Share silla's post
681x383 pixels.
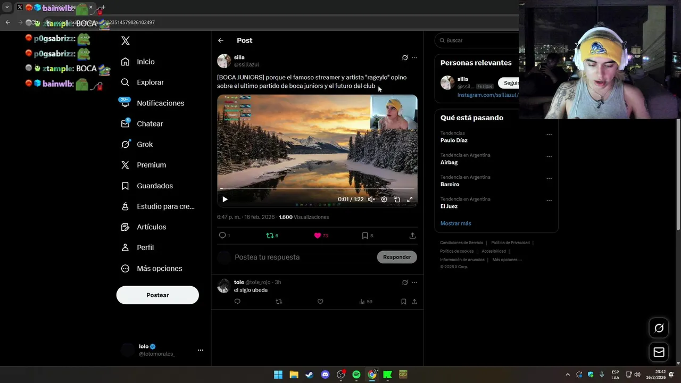click(x=412, y=236)
